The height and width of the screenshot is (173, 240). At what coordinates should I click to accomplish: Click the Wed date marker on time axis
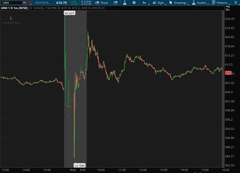74,170
